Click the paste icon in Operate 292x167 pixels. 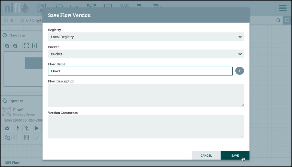pyautogui.click(x=16, y=137)
